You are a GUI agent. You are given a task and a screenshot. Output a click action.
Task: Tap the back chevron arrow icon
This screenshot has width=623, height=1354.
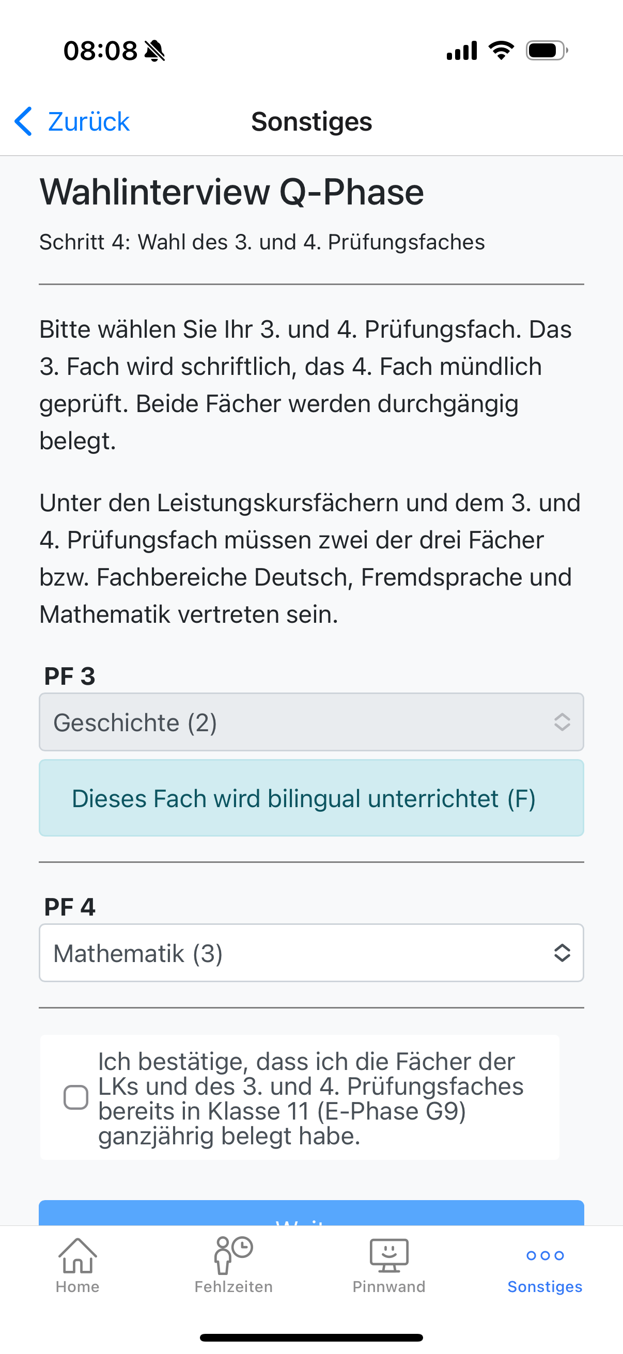pyautogui.click(x=23, y=121)
